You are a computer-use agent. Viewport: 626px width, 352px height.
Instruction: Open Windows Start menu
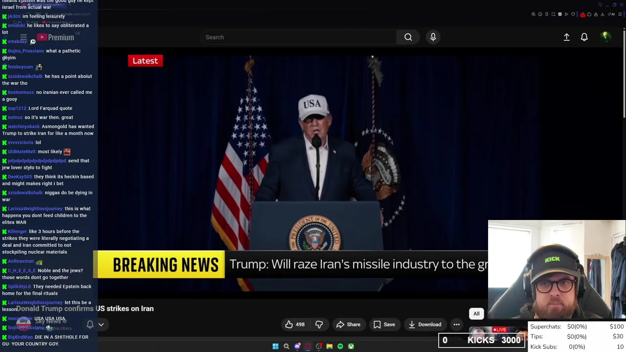click(x=275, y=346)
